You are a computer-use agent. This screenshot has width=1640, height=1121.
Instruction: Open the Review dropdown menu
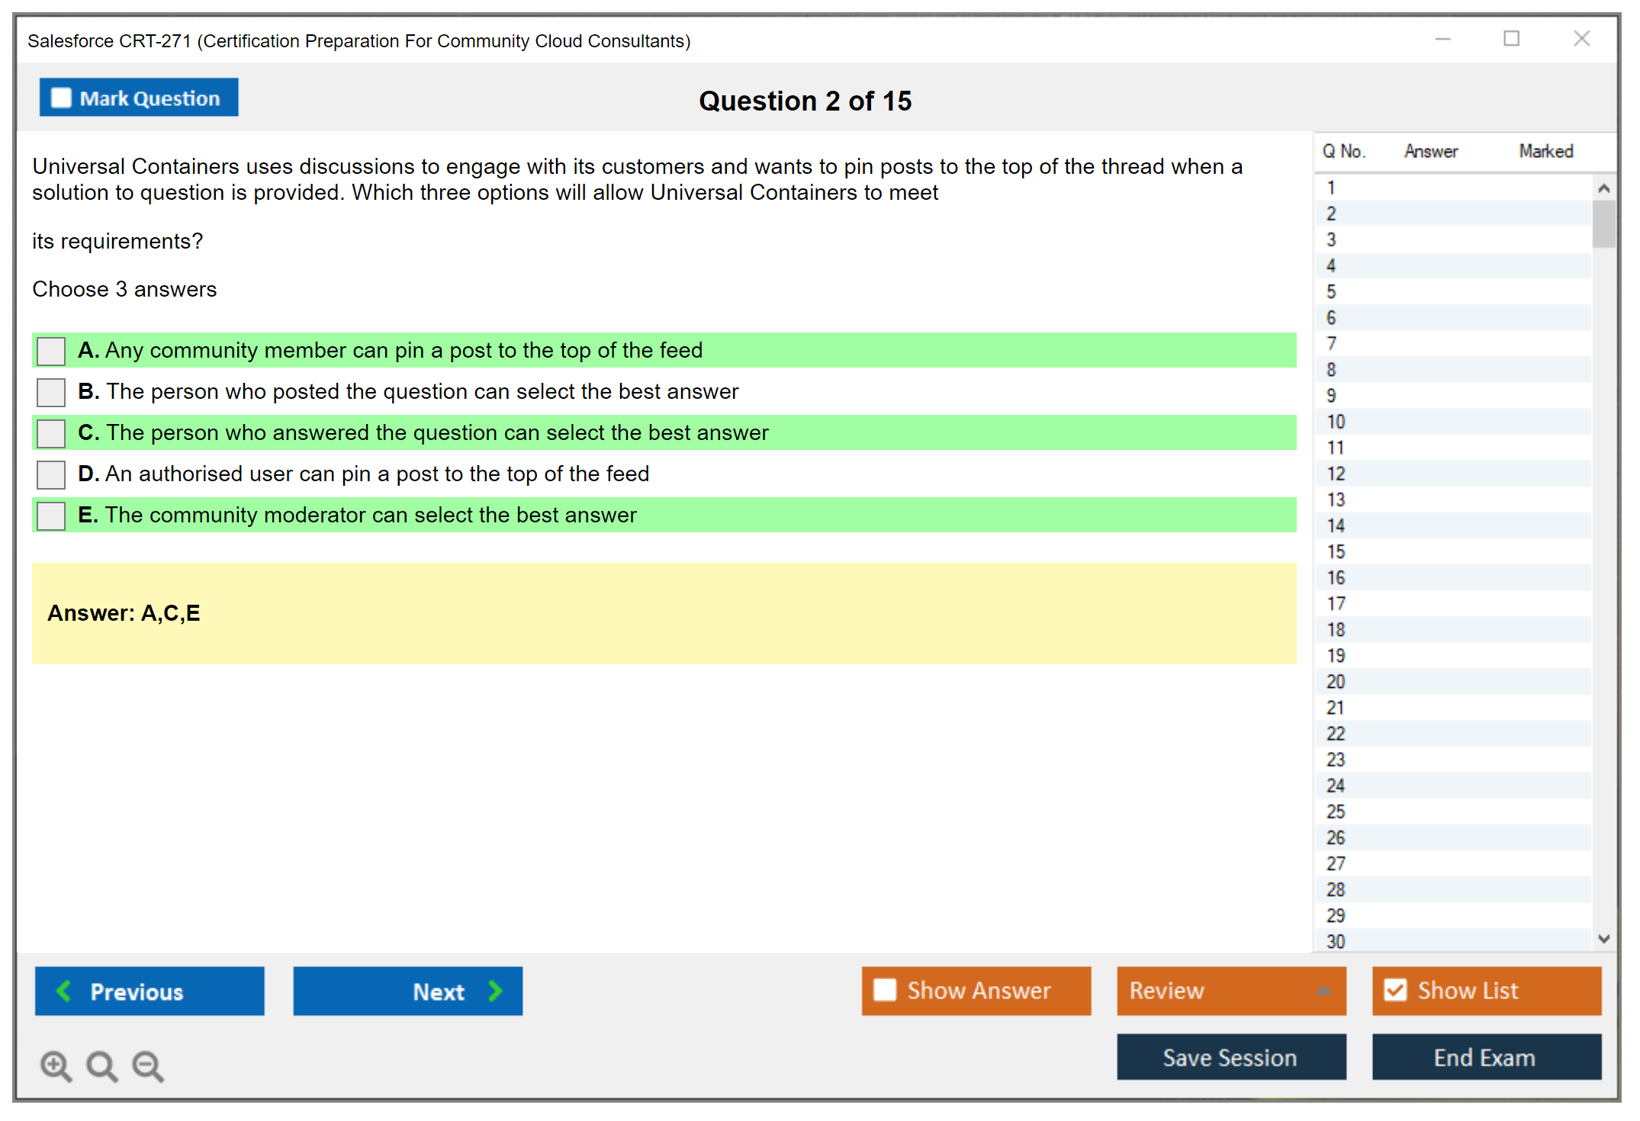[x=1230, y=990]
